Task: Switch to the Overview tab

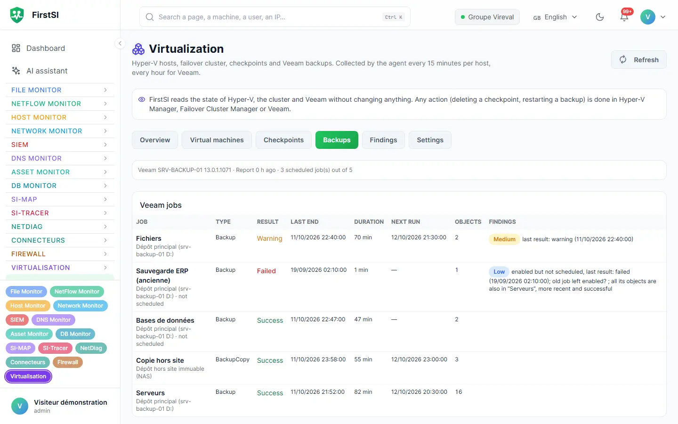Action: (155, 140)
